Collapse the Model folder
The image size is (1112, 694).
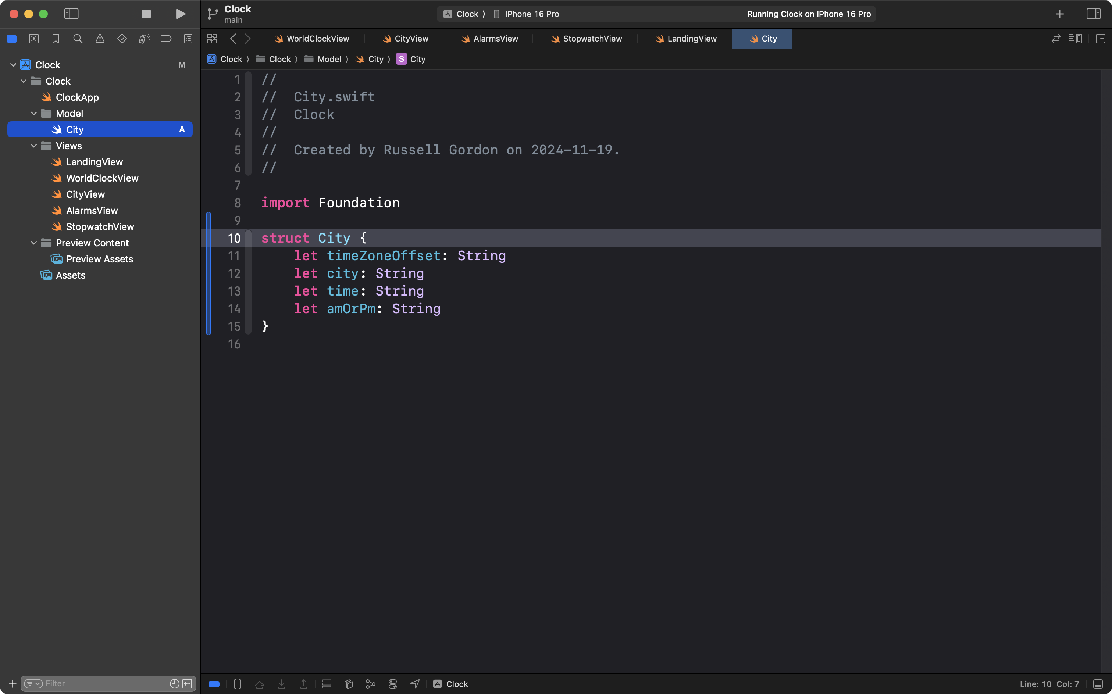(33, 113)
